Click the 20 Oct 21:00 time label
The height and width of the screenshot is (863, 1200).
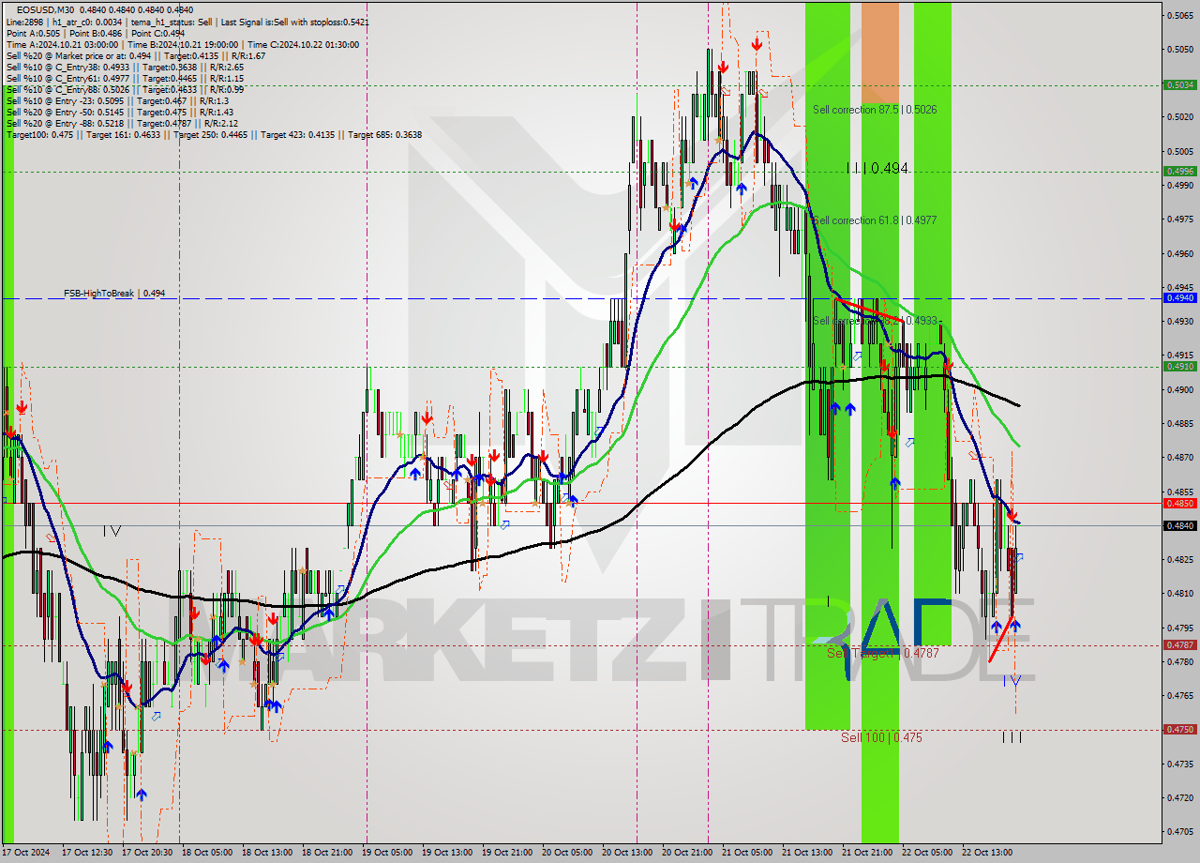click(687, 853)
